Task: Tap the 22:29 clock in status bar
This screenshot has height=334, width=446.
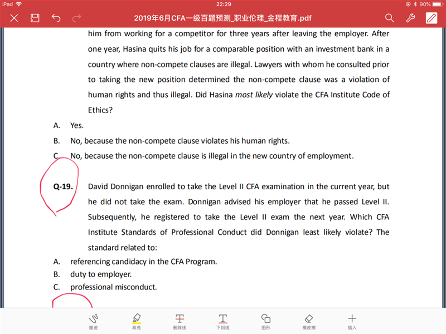Action: (224, 4)
